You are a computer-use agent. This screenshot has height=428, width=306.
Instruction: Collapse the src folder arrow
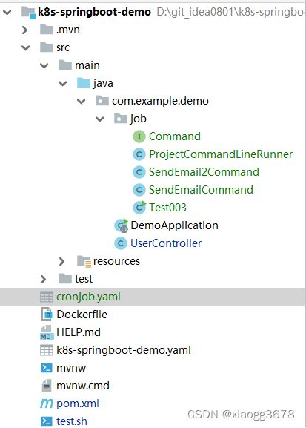[25, 47]
